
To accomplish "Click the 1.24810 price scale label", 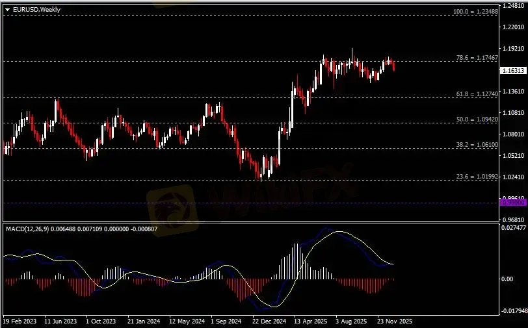I will (x=513, y=5).
